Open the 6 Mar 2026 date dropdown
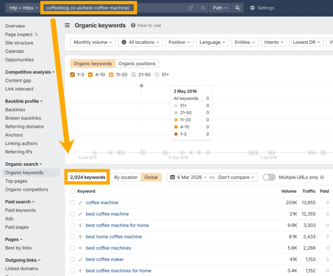 click(188, 177)
